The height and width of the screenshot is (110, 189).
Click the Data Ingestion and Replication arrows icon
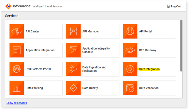[x=73, y=69]
